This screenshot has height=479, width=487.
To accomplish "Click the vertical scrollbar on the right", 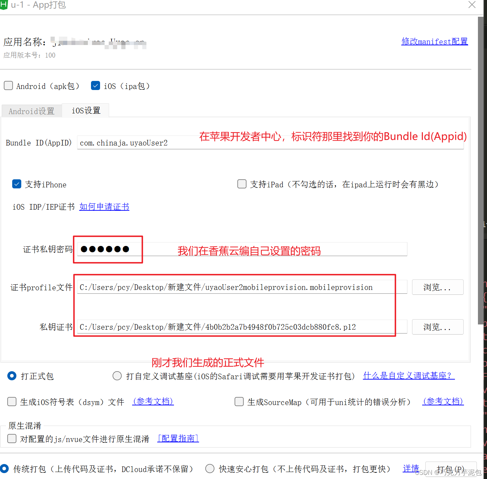I will tap(481, 171).
